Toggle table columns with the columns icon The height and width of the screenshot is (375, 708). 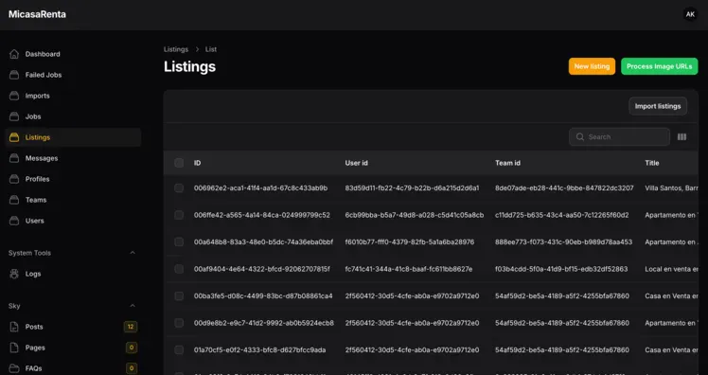click(681, 137)
